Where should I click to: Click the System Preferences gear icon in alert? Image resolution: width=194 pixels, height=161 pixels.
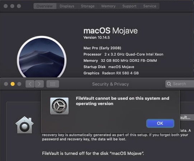59,106
